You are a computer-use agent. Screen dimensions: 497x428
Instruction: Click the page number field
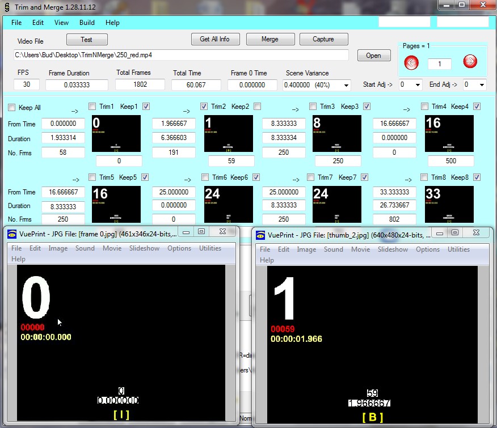(x=439, y=64)
